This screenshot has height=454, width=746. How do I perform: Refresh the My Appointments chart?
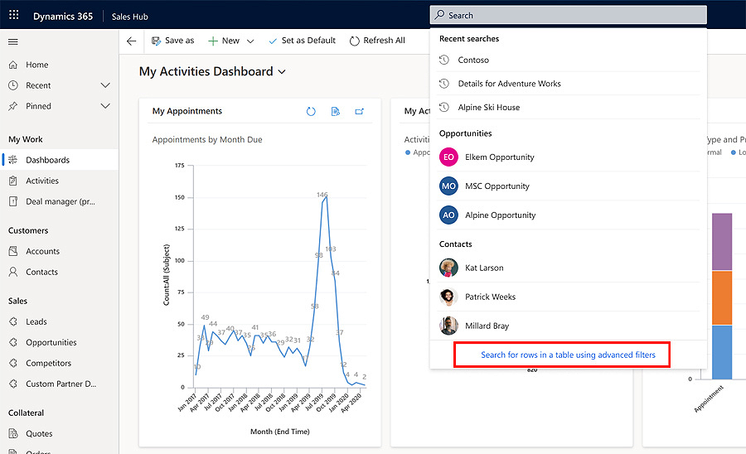point(311,111)
